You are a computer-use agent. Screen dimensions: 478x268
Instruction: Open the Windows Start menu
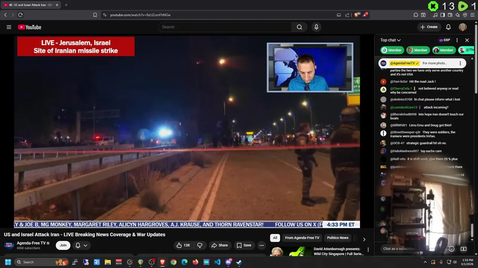point(8,262)
